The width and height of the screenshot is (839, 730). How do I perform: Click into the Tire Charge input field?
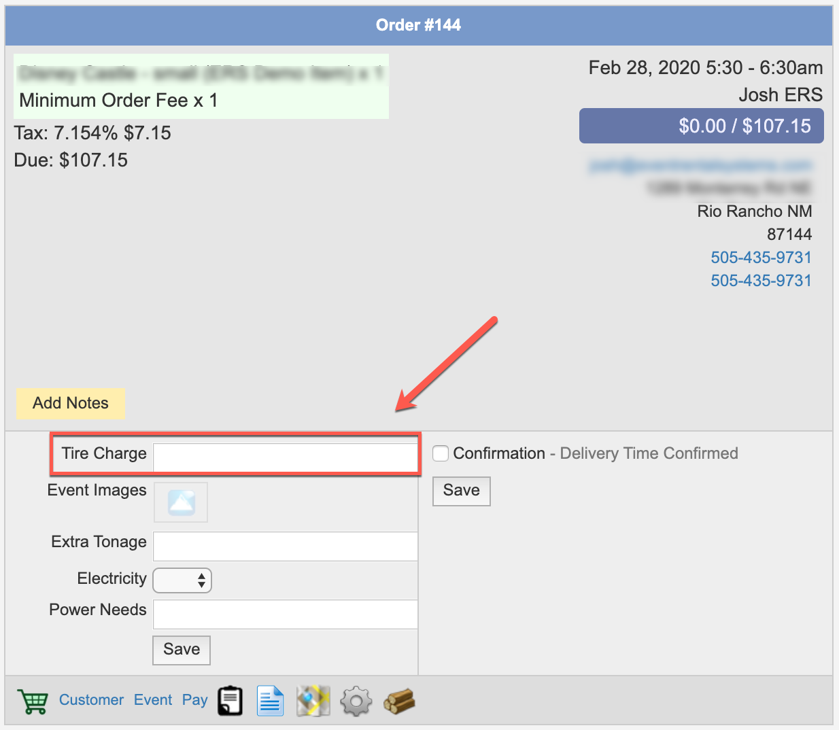[x=285, y=456]
